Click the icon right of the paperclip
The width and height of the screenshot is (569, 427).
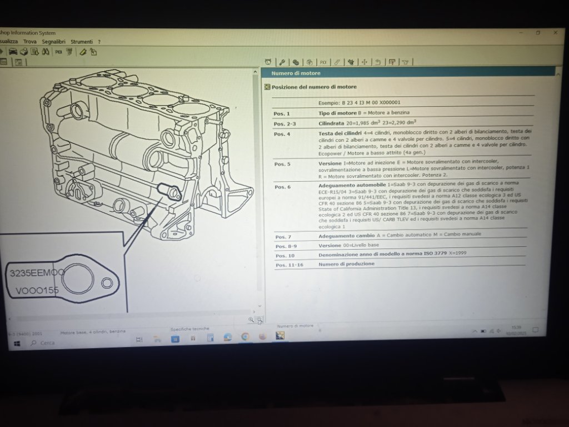pyautogui.click(x=351, y=62)
